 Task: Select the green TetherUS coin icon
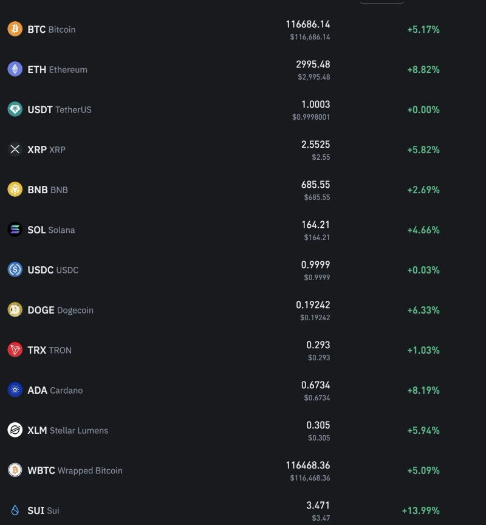click(15, 109)
